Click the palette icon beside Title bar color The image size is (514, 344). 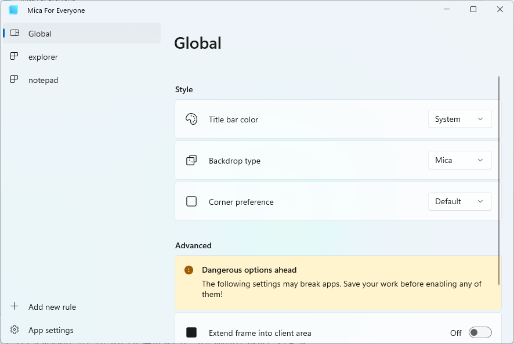(x=191, y=119)
